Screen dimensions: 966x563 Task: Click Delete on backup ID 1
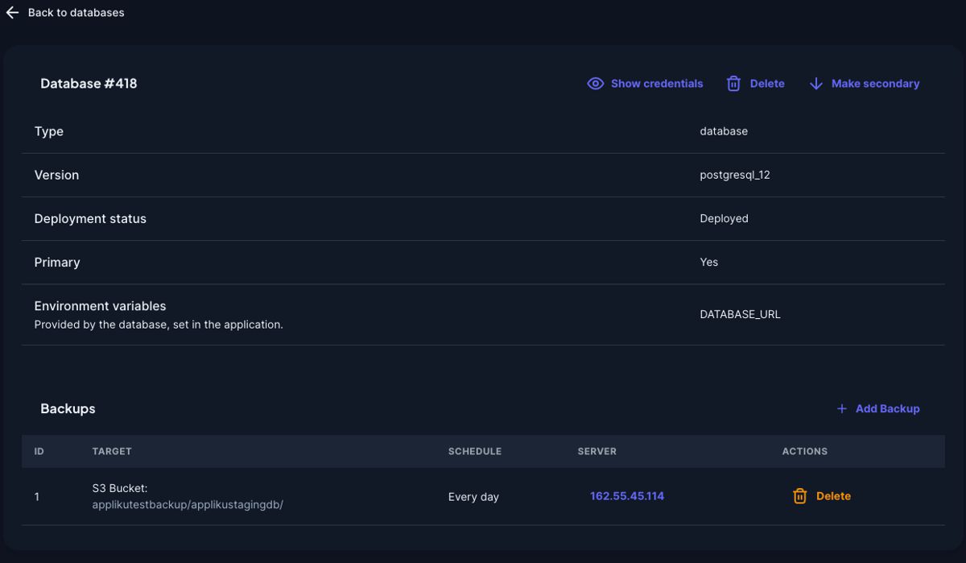(833, 496)
